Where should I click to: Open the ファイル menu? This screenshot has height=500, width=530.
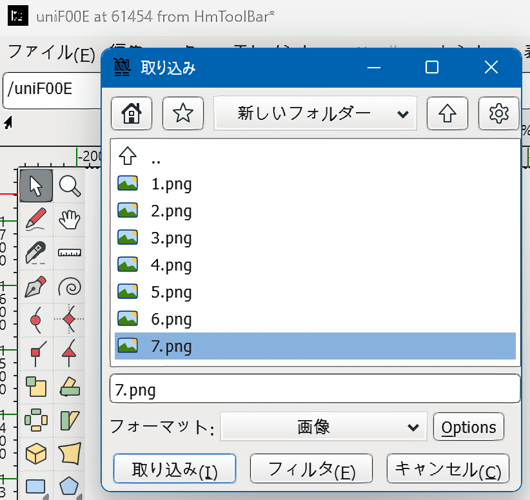coord(52,53)
